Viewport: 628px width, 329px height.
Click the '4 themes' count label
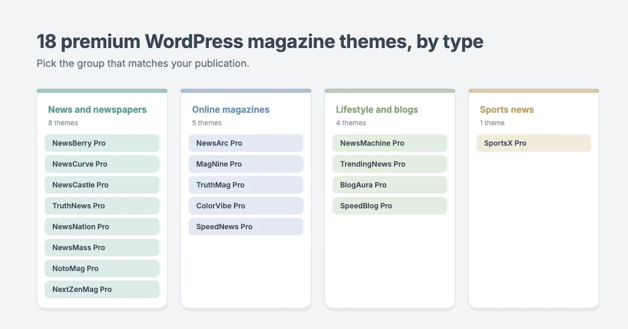point(351,123)
